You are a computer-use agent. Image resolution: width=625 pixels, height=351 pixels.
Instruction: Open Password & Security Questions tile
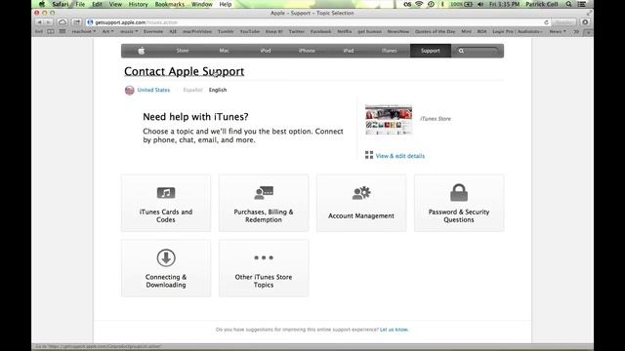pos(459,203)
